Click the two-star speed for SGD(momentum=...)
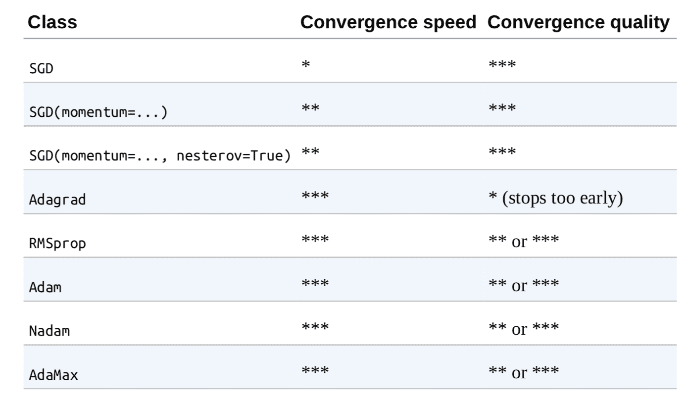Viewport: 688px width, 405px height. (310, 108)
